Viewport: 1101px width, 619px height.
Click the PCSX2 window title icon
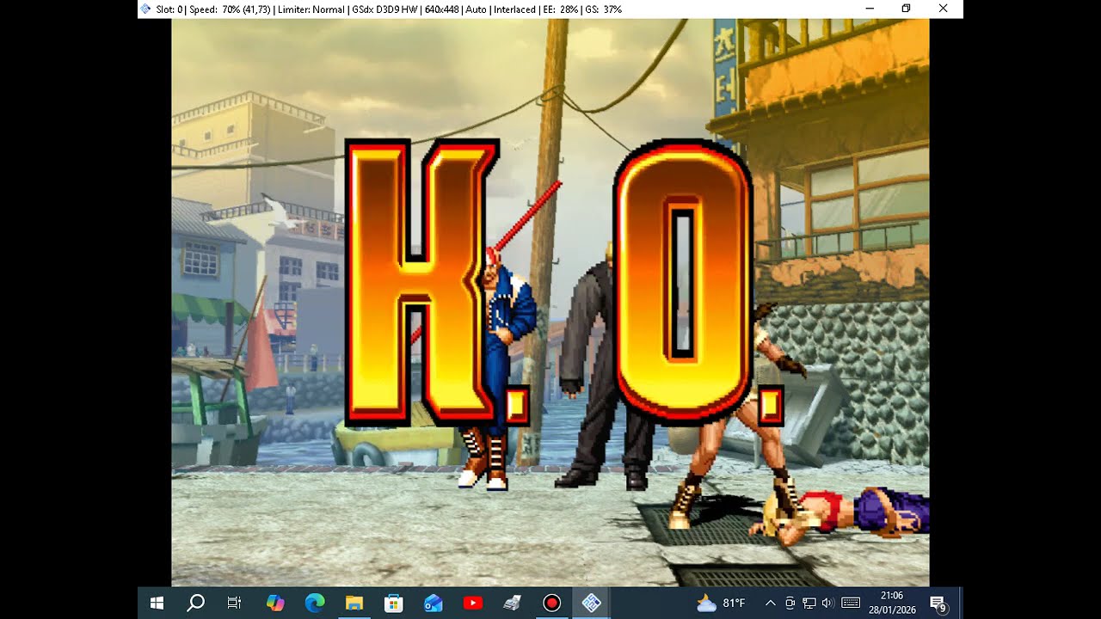point(145,9)
